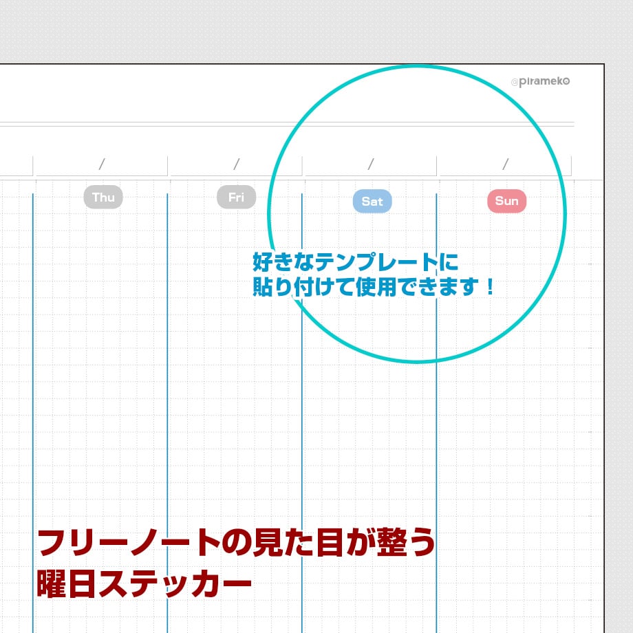Screen dimensions: 633x633
Task: Tap the date slash above Sun
Action: (506, 164)
